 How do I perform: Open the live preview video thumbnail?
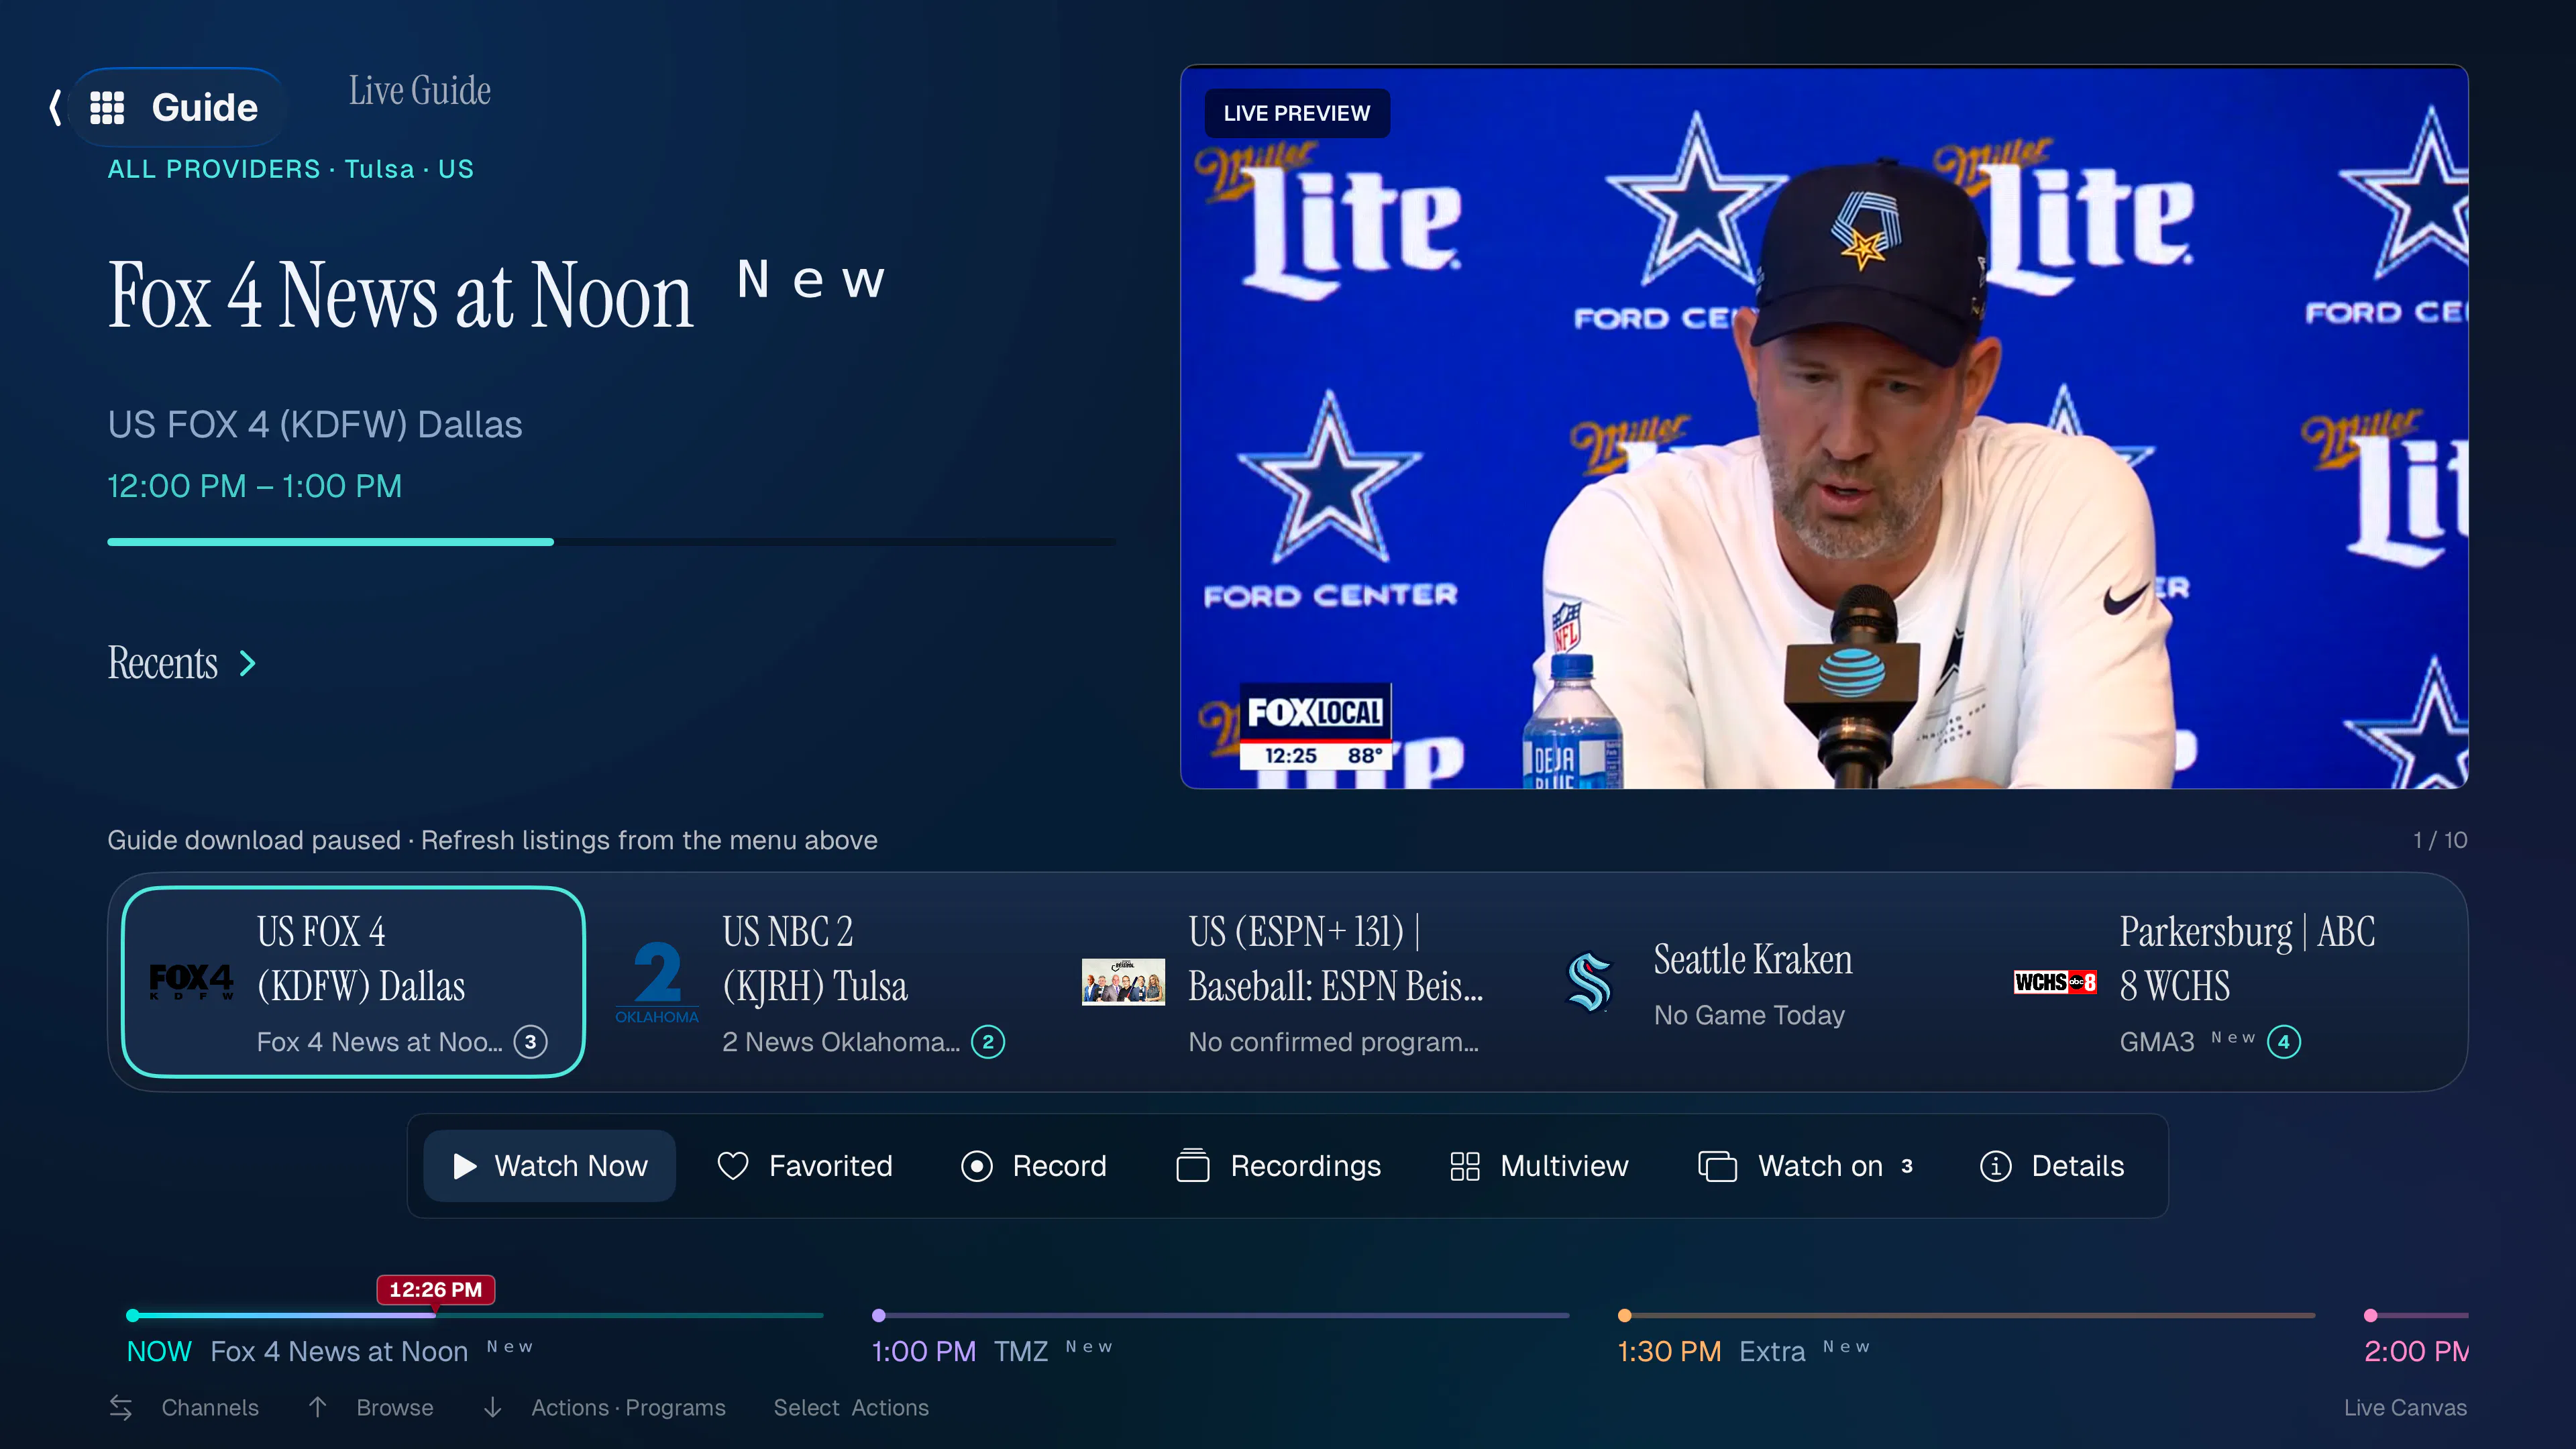click(1824, 427)
